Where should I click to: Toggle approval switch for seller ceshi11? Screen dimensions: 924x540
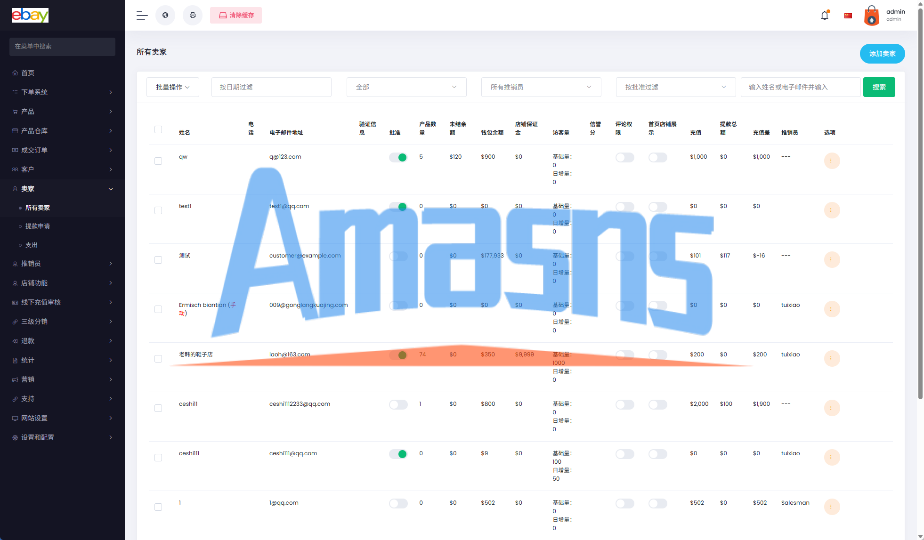pos(398,405)
